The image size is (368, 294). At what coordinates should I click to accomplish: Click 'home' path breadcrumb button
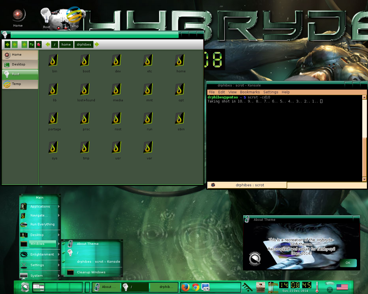pos(66,44)
